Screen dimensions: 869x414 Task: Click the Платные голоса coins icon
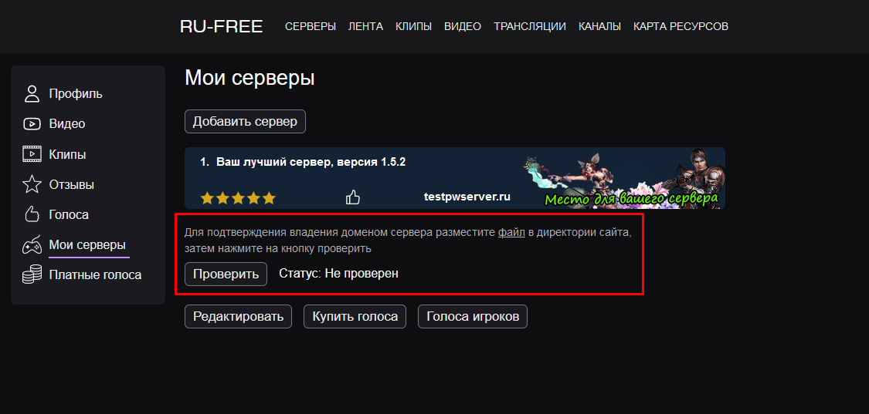[x=32, y=274]
